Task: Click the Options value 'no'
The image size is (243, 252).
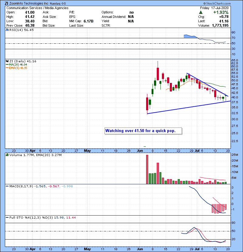Action: click(132, 12)
